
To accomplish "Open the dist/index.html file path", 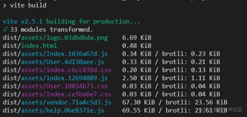I will (x=30, y=45).
